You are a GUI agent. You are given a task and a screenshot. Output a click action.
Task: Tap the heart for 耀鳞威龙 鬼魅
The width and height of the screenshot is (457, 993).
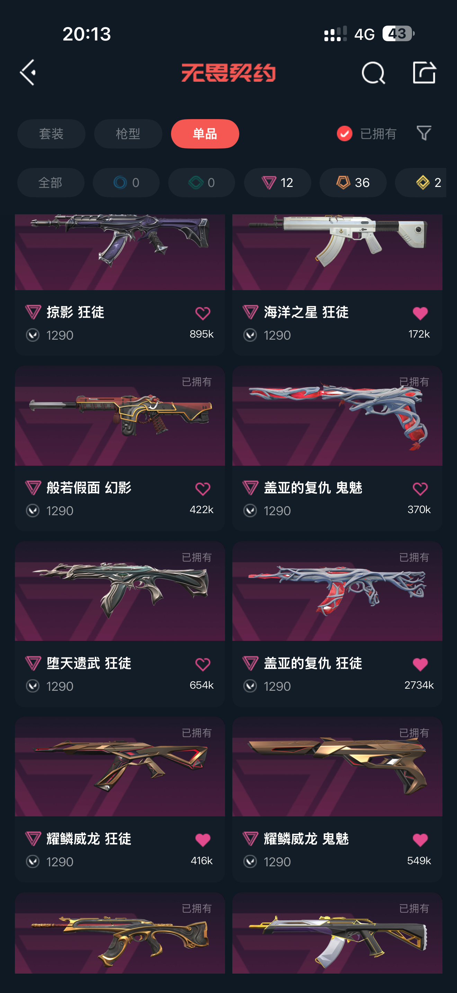pos(420,840)
